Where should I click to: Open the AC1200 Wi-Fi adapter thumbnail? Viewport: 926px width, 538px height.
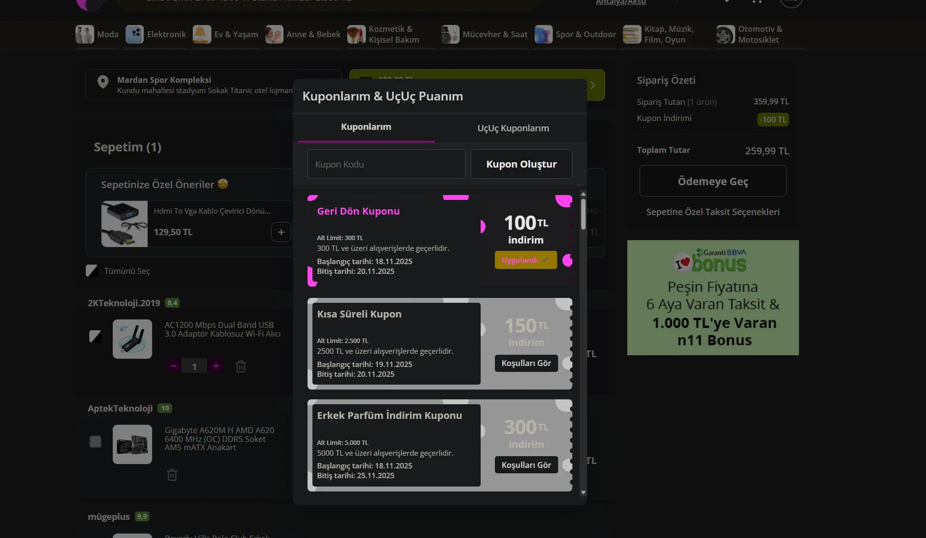pyautogui.click(x=132, y=339)
